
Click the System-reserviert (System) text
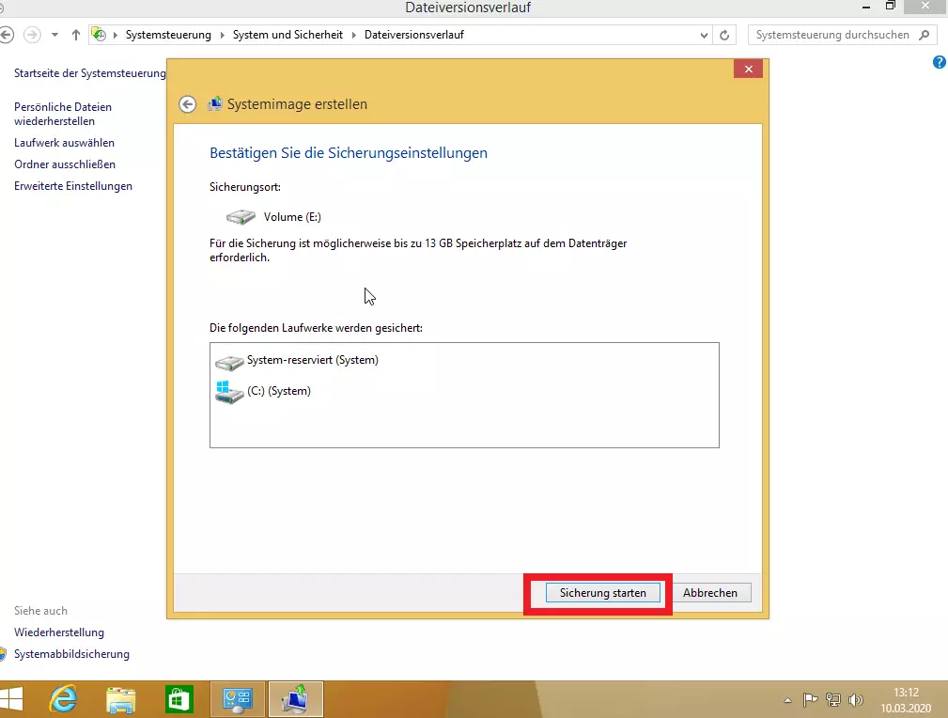313,360
